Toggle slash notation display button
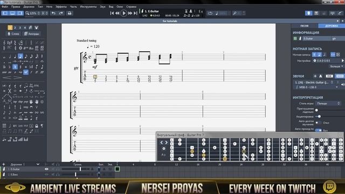This screenshot has height=194, width=345. (325, 54)
